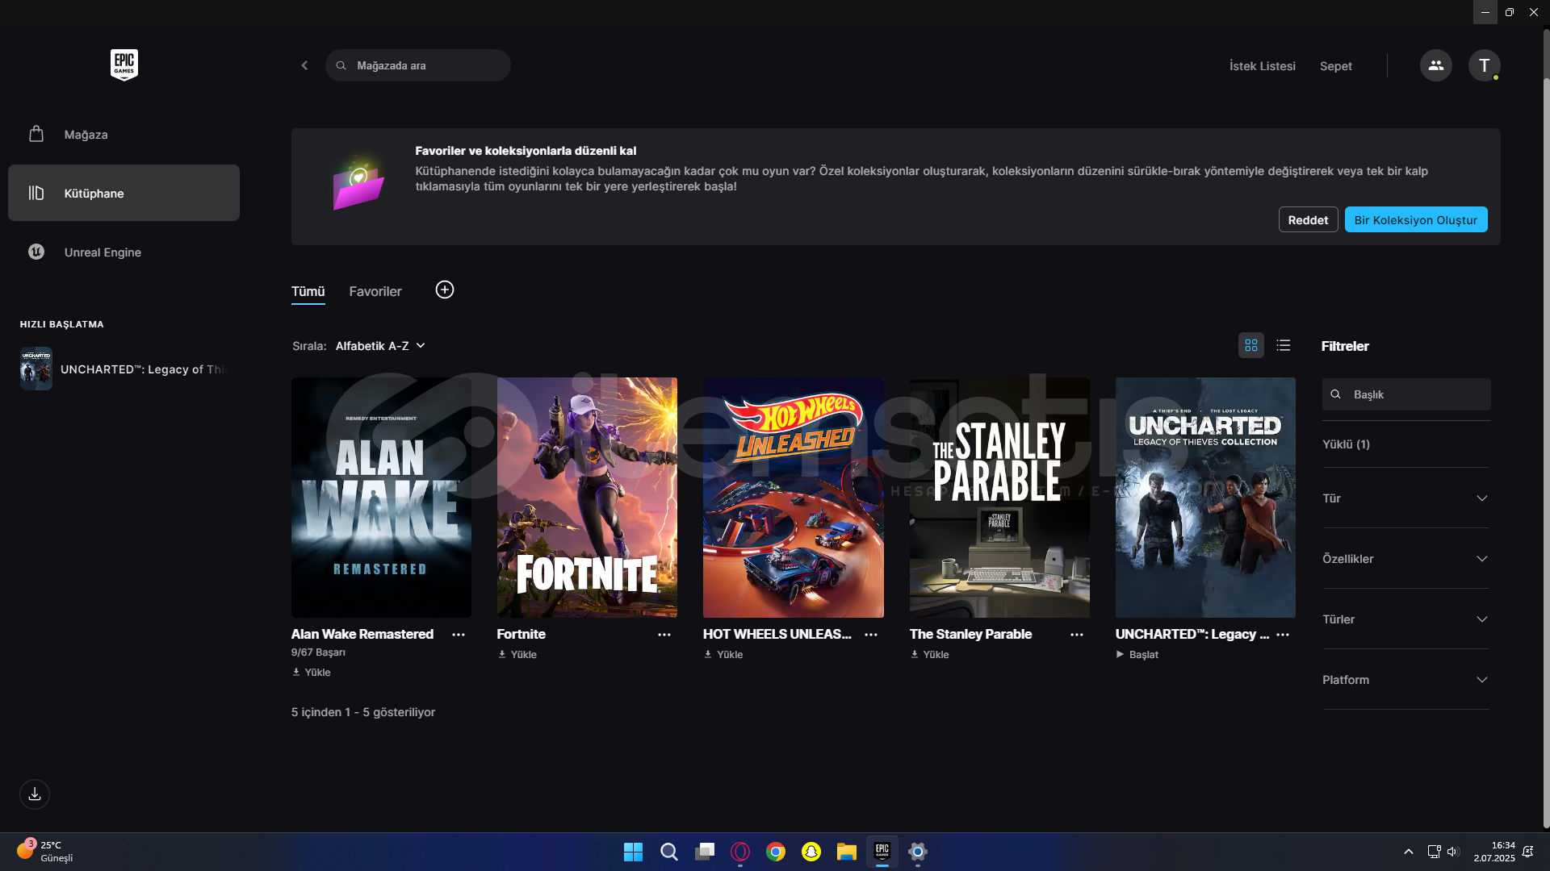Click the Epic Games logo
This screenshot has width=1550, height=871.
pos(124,65)
